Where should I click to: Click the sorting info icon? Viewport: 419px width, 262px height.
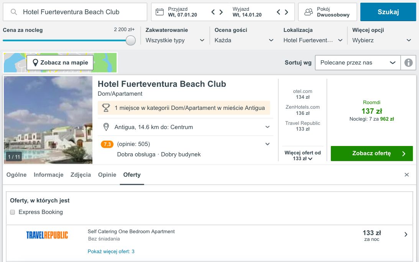(408, 63)
